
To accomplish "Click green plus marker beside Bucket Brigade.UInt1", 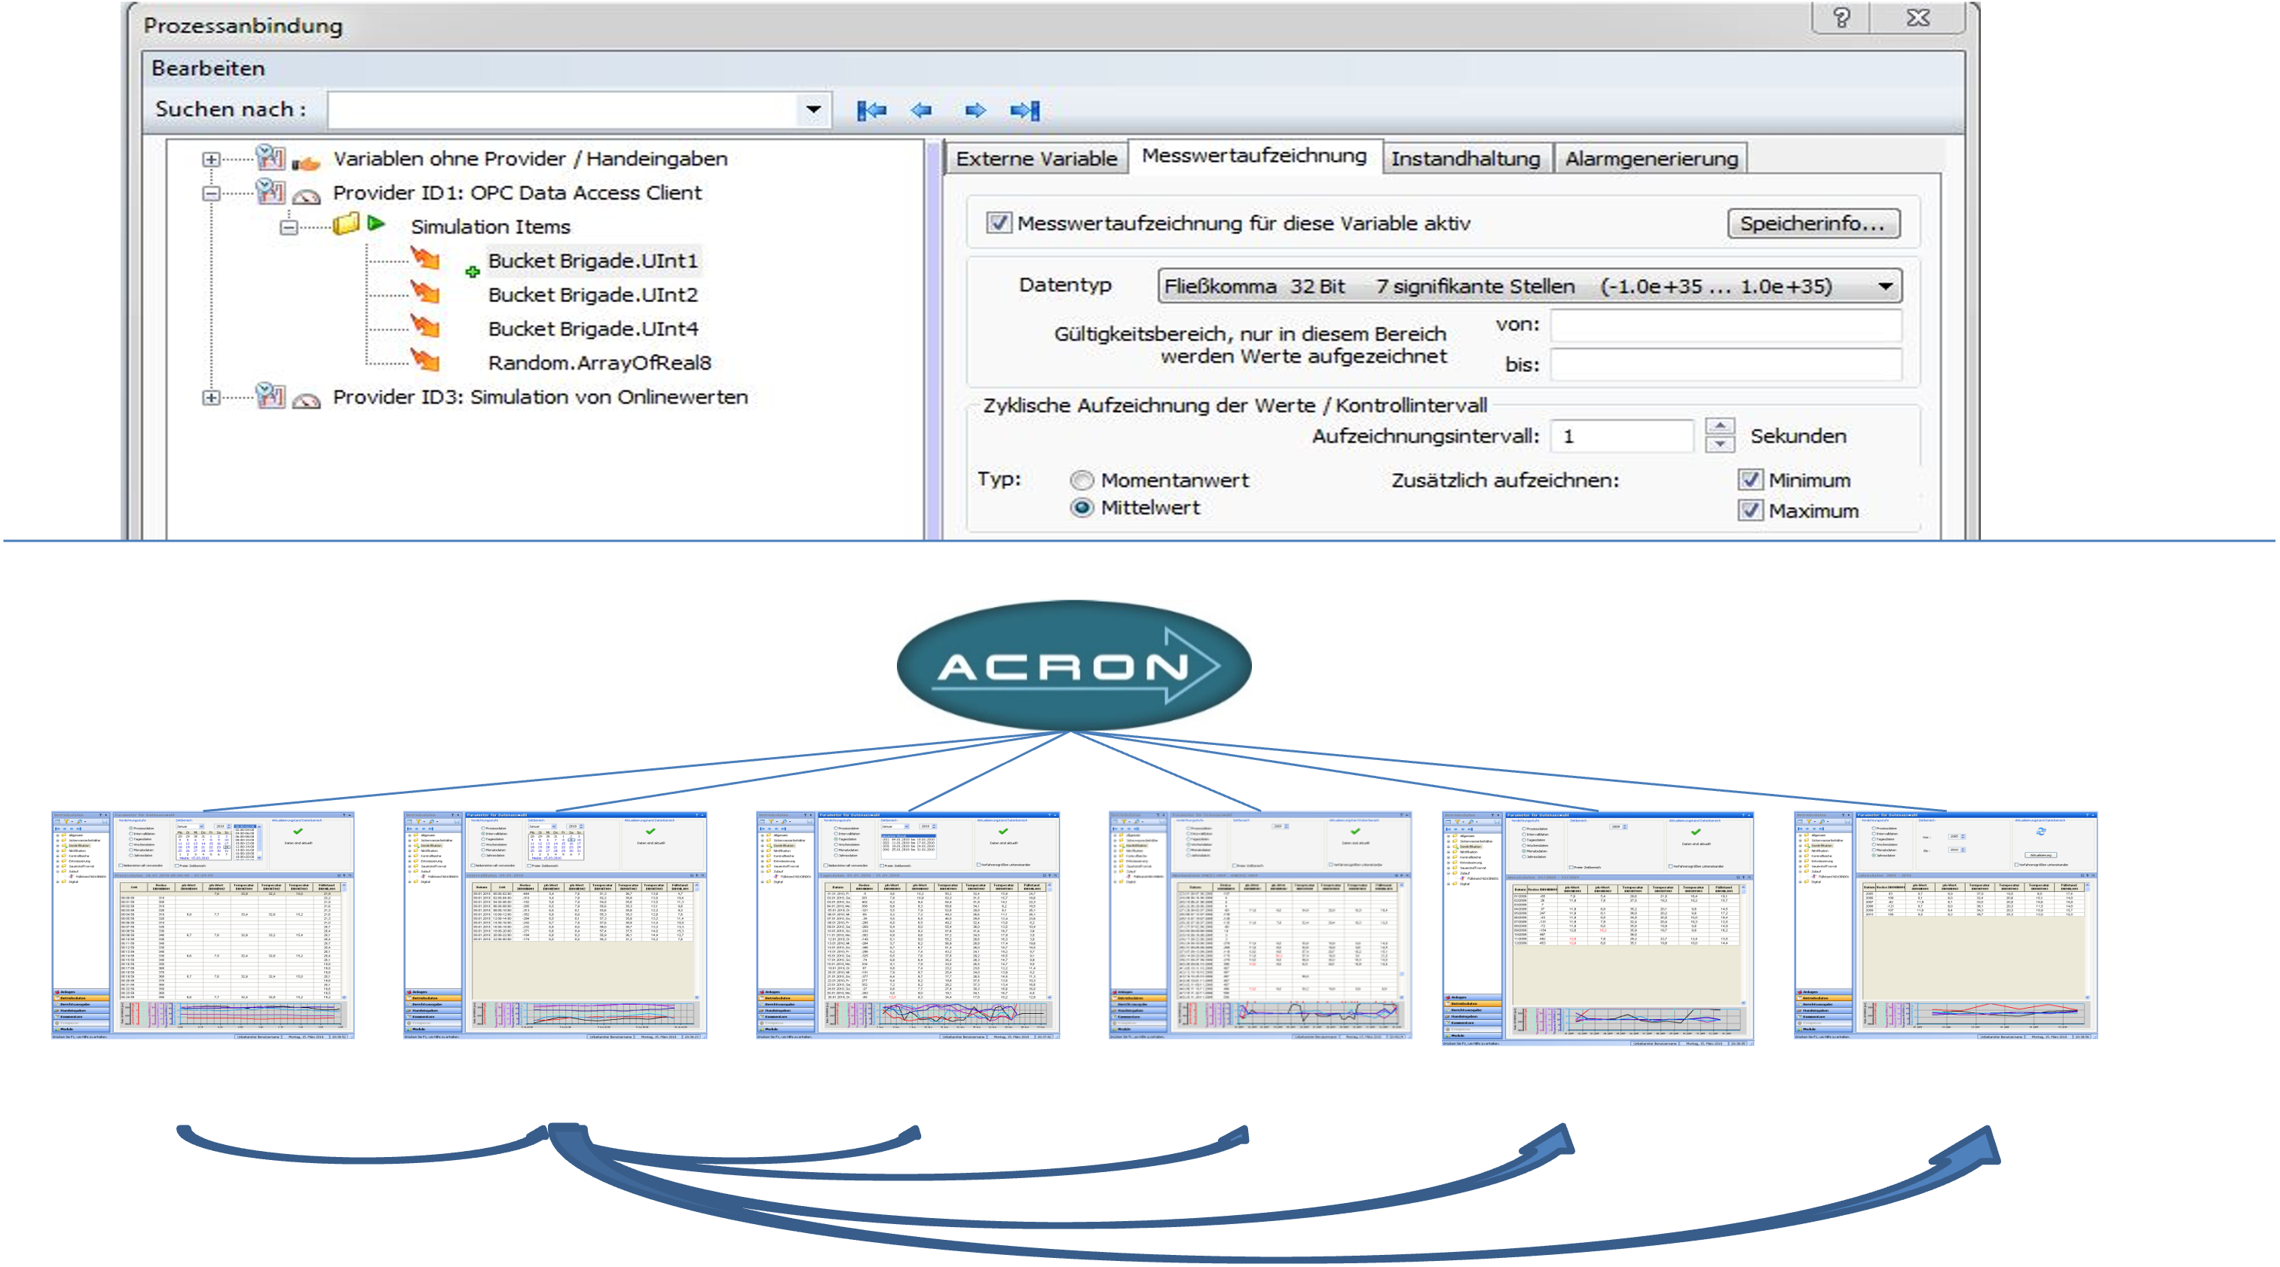I will [473, 272].
